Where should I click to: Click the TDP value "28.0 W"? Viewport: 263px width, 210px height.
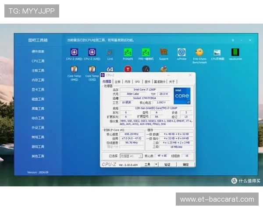click(163, 94)
